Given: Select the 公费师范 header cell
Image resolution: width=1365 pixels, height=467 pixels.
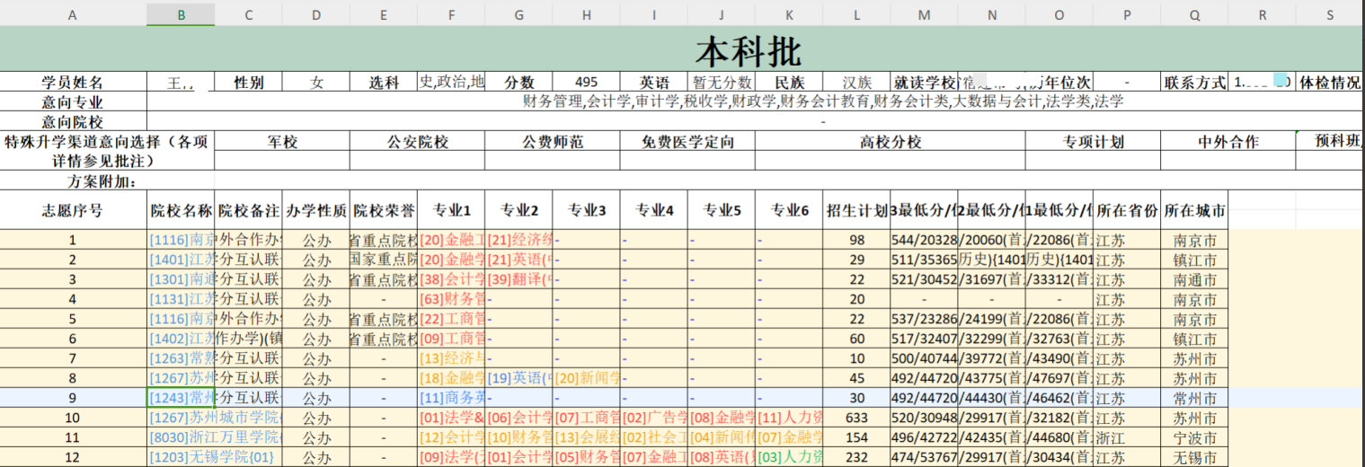Looking at the screenshot, I should (552, 141).
